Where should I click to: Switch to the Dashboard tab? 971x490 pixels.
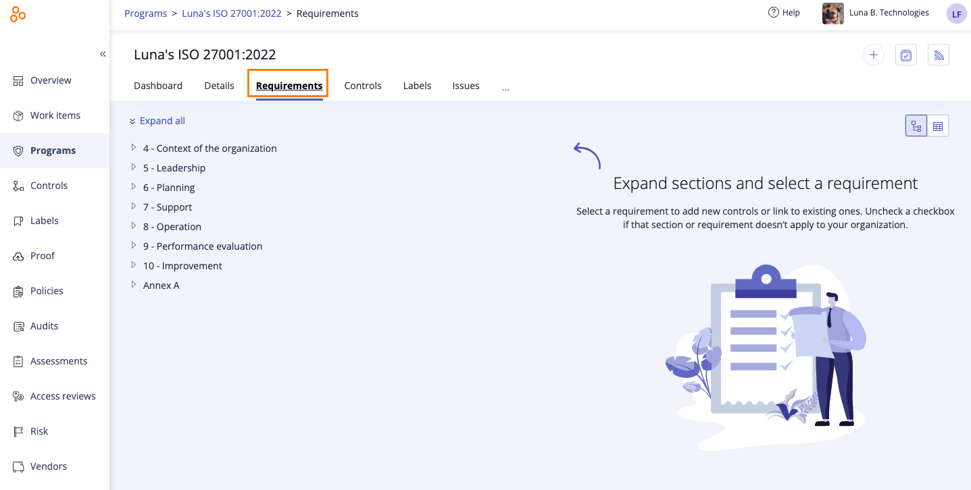[x=158, y=86]
